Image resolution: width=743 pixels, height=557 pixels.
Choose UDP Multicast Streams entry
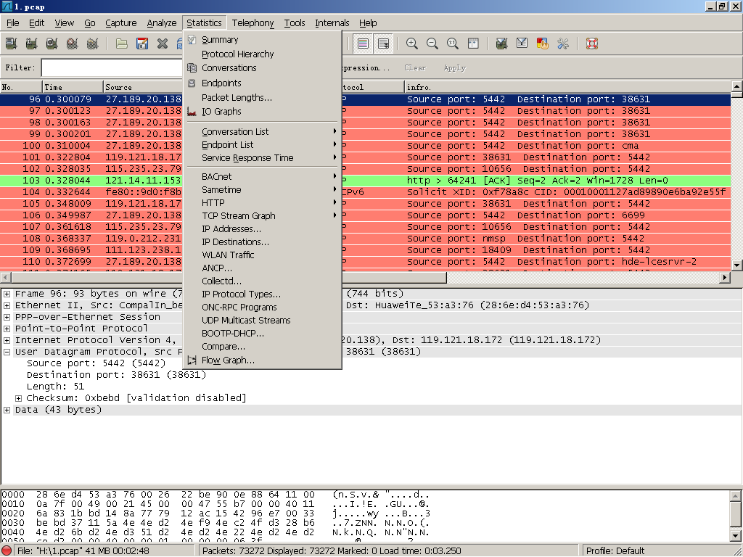pos(262,320)
